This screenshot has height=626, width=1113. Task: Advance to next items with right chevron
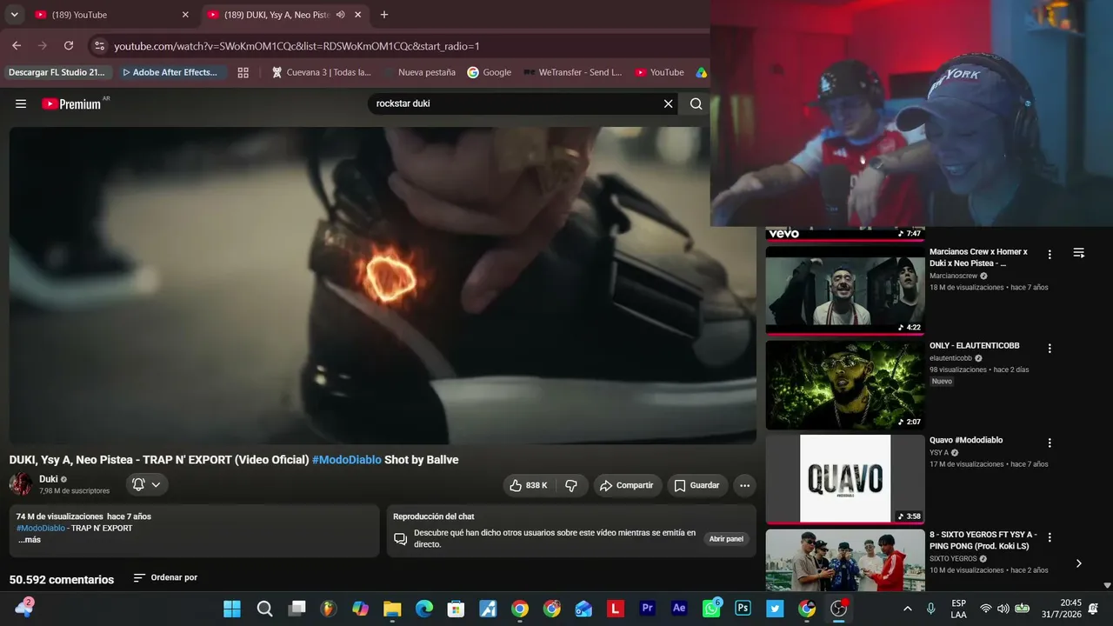[x=1079, y=563]
